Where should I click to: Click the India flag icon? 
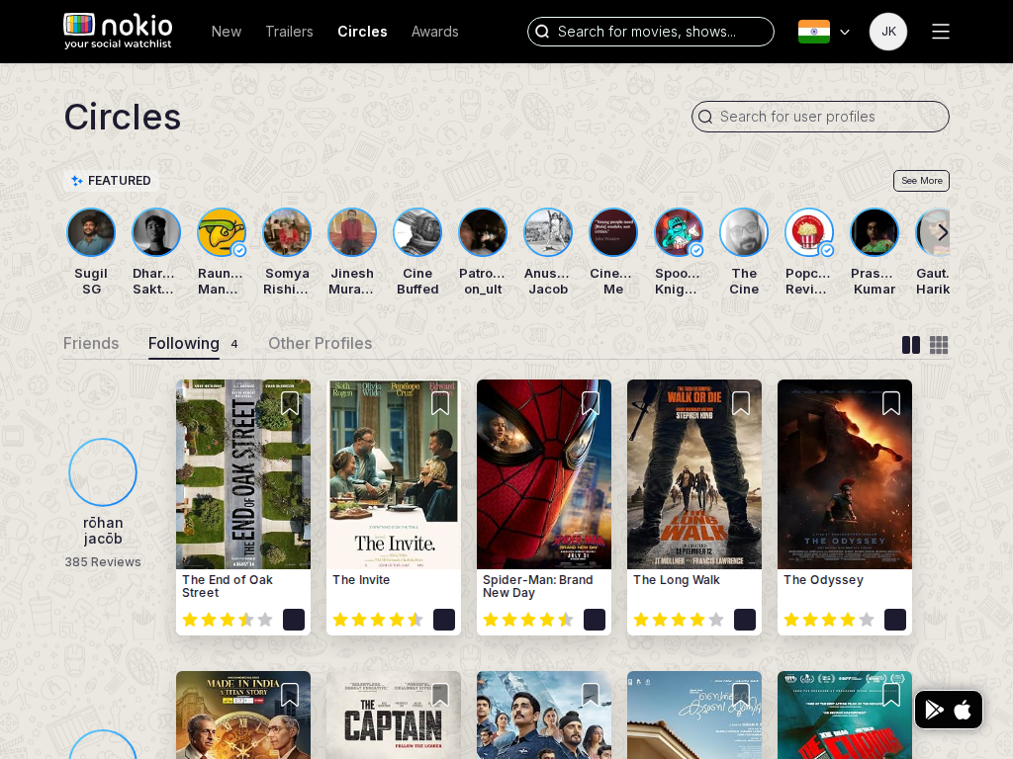click(x=814, y=32)
